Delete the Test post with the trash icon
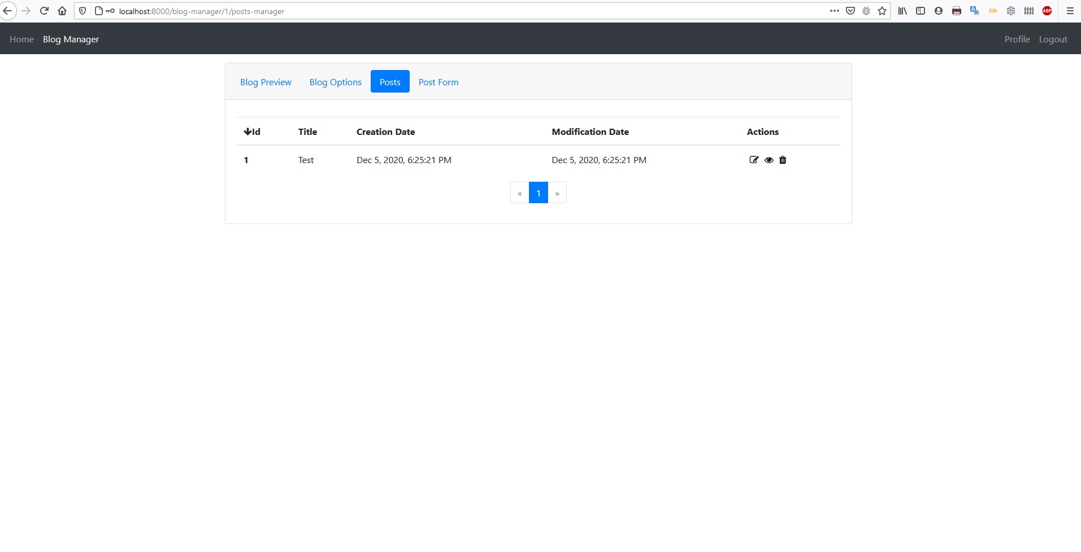 pos(783,160)
